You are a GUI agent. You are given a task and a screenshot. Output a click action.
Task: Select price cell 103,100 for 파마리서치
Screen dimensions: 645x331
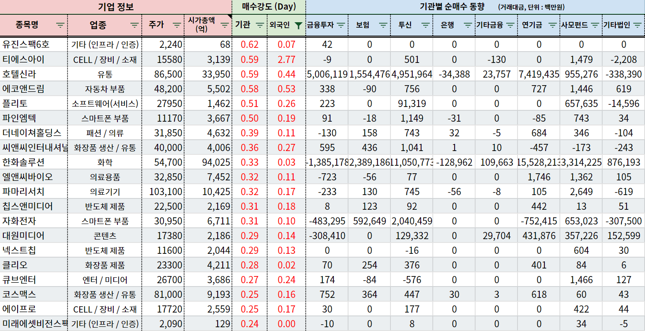tap(163, 191)
